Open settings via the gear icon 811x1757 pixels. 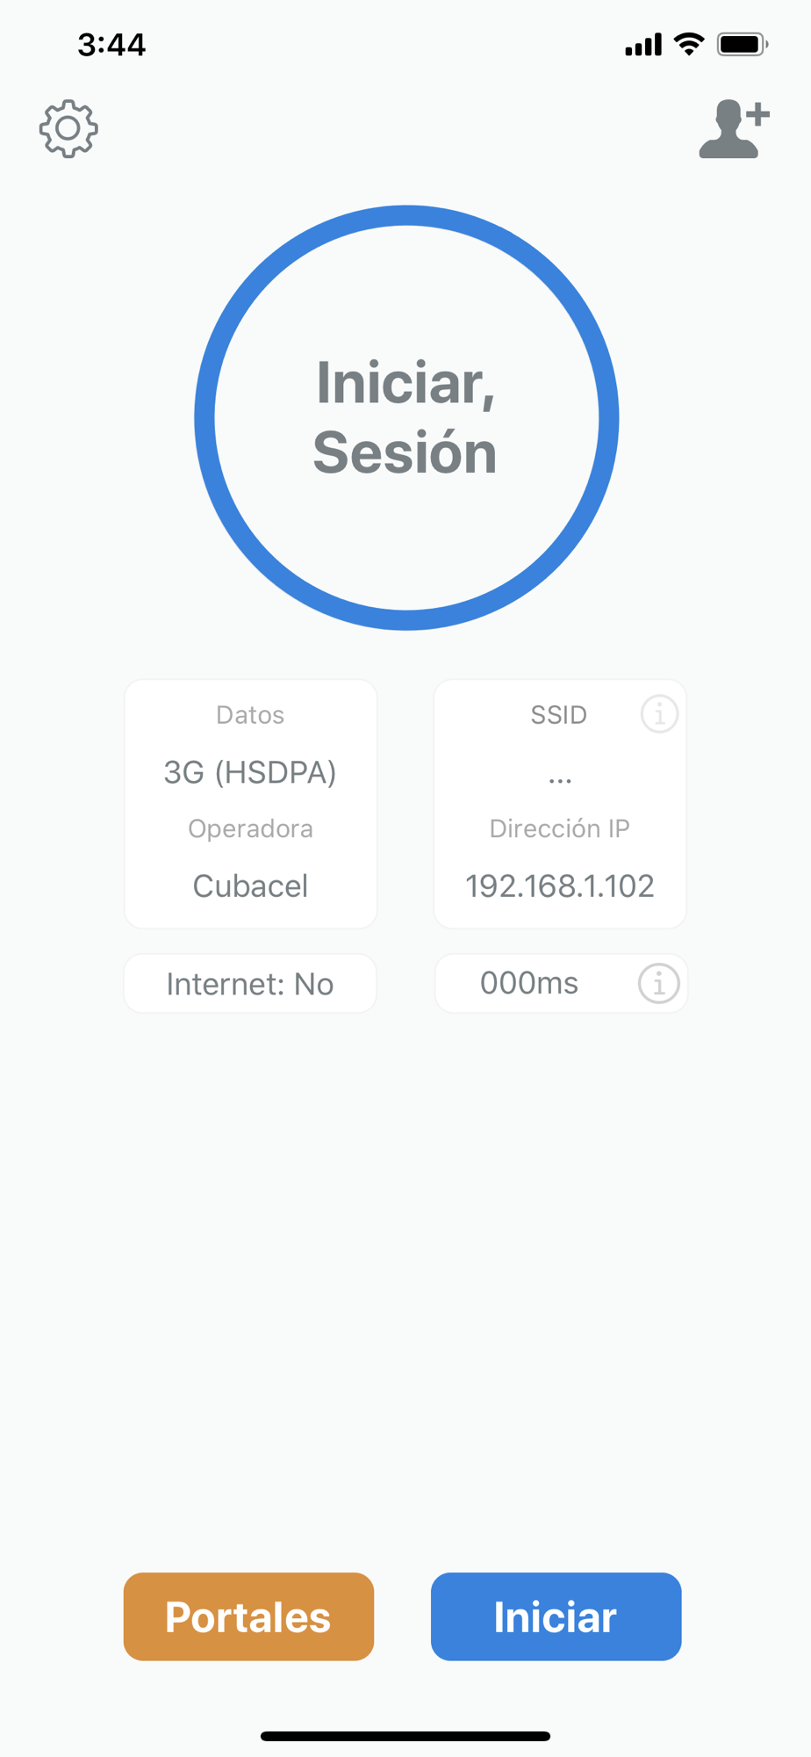(x=68, y=129)
